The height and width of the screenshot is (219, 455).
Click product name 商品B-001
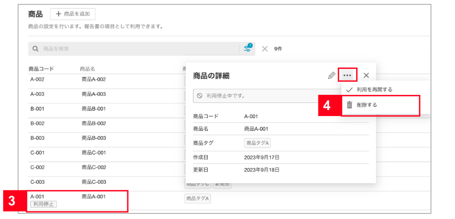[x=94, y=109]
